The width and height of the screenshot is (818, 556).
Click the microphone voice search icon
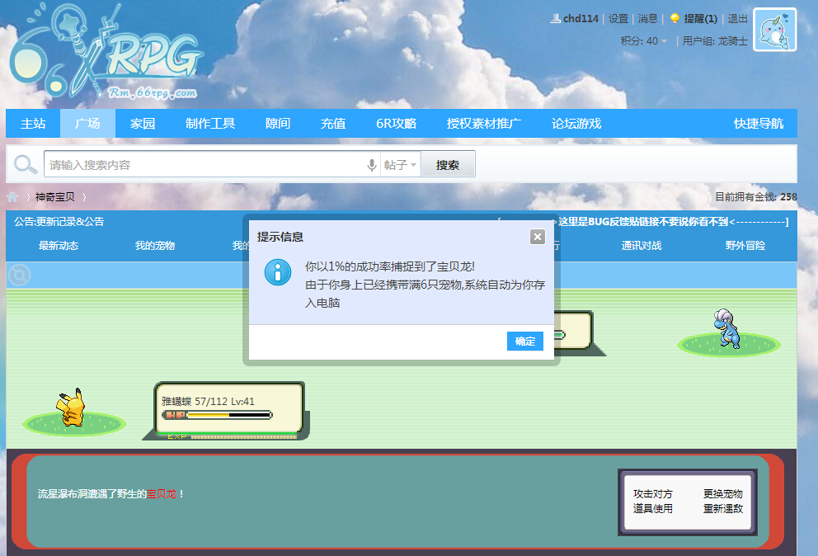click(x=371, y=165)
